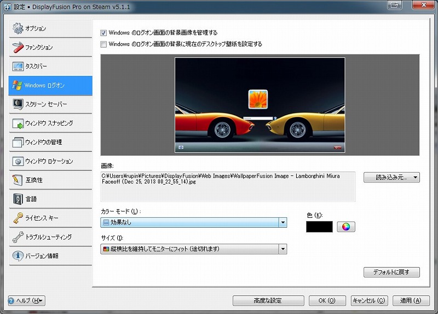Click the stacked windows icon for ウィンドウの管理

click(x=18, y=142)
